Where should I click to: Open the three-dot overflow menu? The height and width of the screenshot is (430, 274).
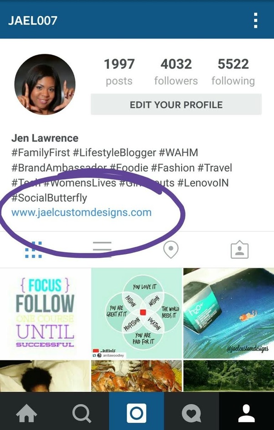pos(256,20)
